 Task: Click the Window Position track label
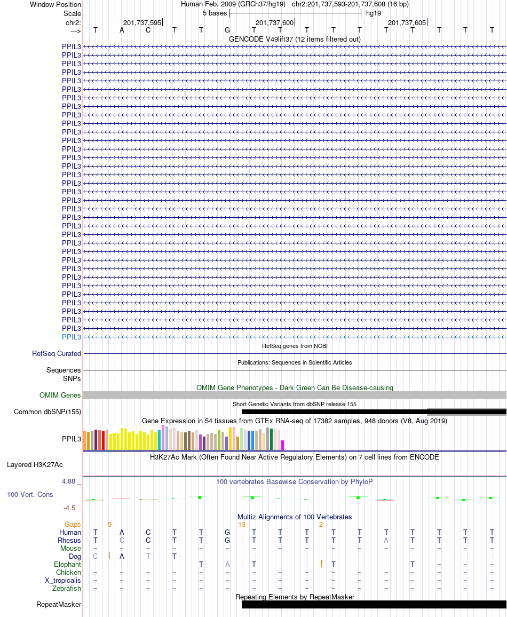coord(56,5)
